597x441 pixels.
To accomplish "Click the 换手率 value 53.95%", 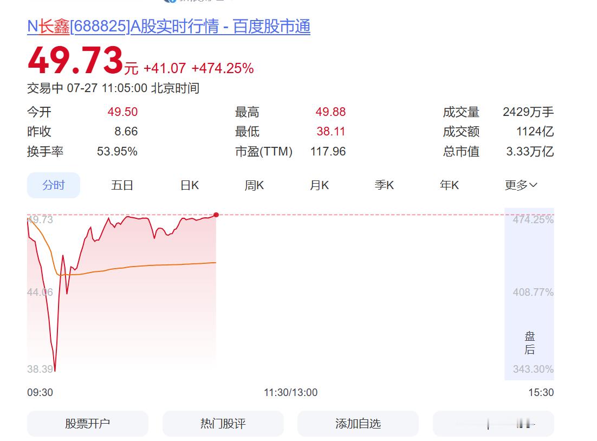I will [x=117, y=152].
